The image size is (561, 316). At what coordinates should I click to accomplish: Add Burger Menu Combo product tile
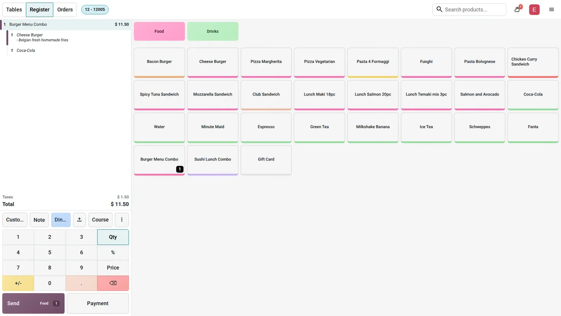[159, 160]
